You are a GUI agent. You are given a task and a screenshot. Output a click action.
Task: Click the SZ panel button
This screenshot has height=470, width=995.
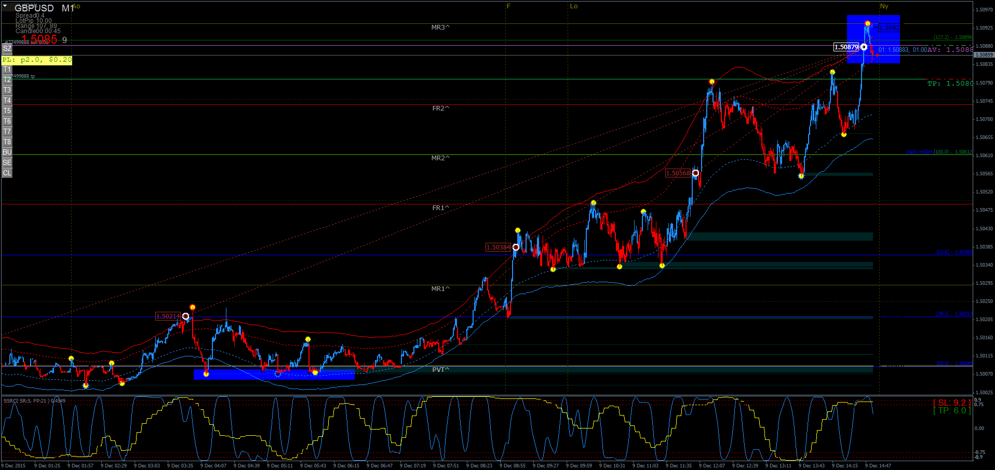coord(7,49)
